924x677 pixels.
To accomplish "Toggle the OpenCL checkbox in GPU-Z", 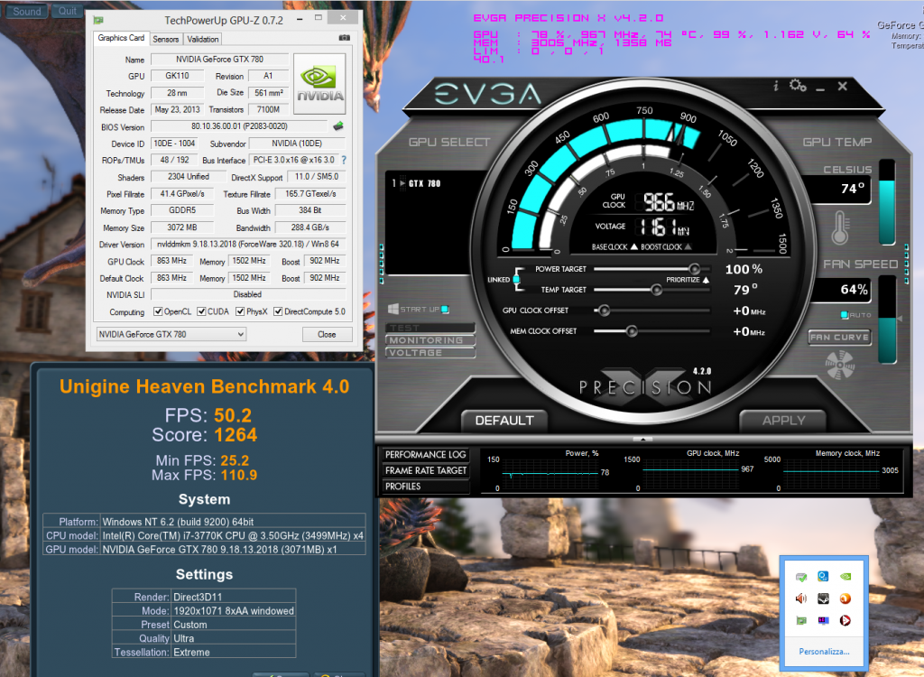I will click(x=159, y=312).
